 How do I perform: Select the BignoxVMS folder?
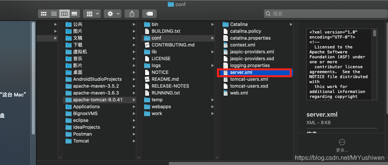tap(100, 114)
